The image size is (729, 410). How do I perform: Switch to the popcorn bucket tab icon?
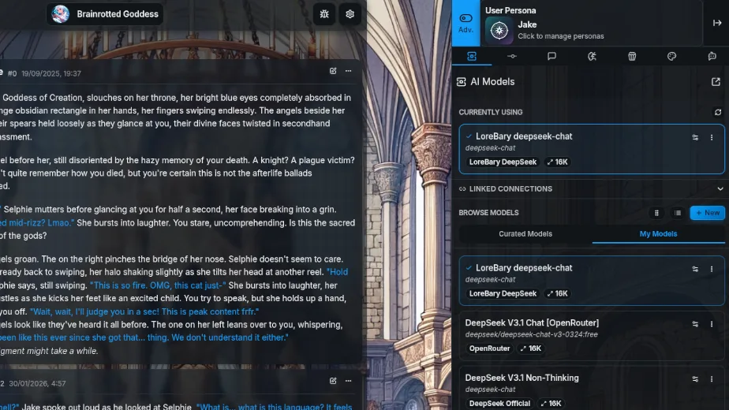632,56
